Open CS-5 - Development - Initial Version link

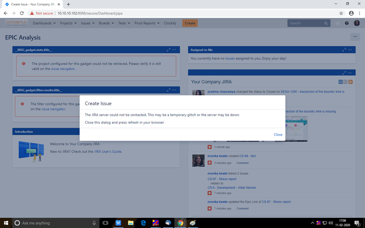pyautogui.click(x=232, y=187)
